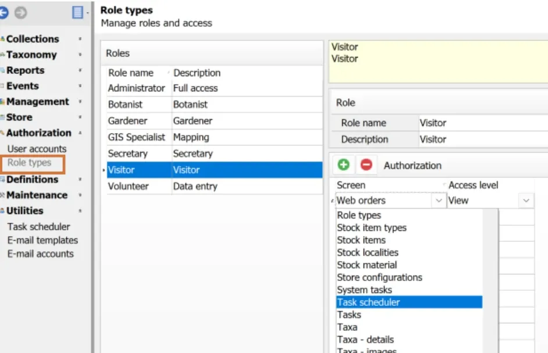Open the blue document list icon
Image resolution: width=548 pixels, height=353 pixels.
pos(77,13)
